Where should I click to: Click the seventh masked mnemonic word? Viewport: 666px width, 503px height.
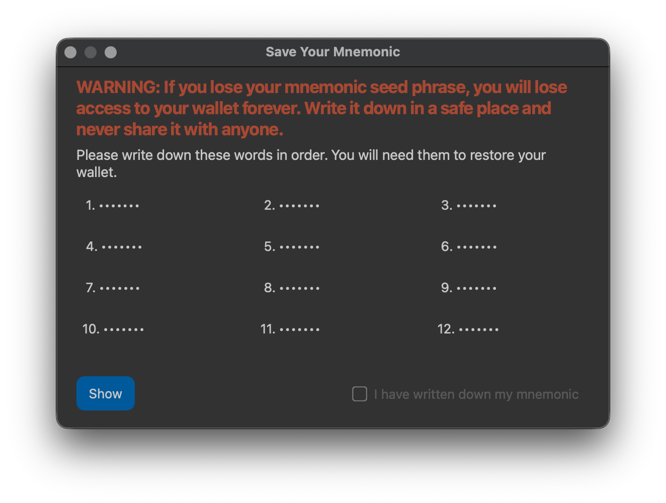click(x=119, y=288)
